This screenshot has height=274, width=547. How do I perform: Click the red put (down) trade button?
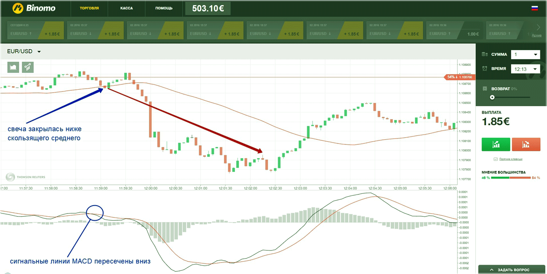526,144
